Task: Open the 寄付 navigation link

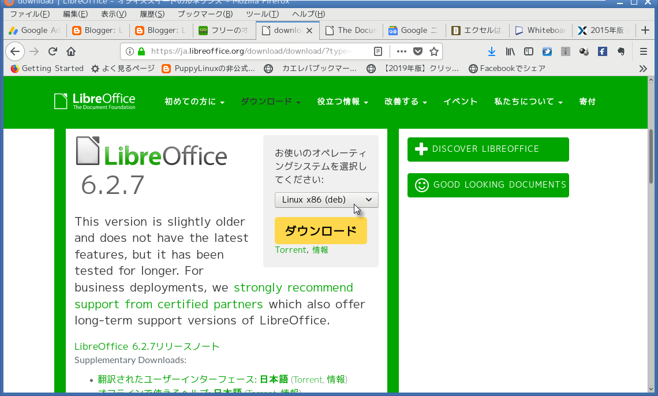Action: (587, 102)
